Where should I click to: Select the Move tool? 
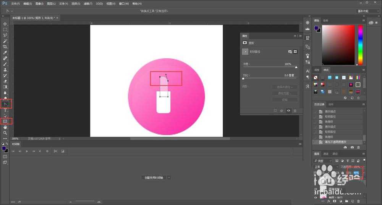point(5,24)
